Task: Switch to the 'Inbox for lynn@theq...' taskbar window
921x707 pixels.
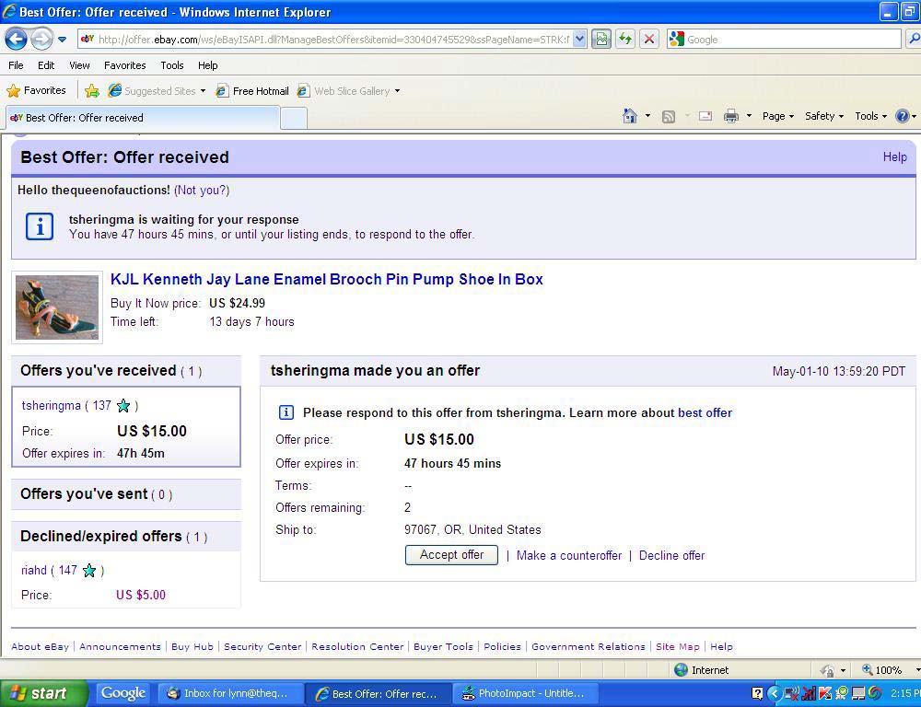Action: [230, 693]
